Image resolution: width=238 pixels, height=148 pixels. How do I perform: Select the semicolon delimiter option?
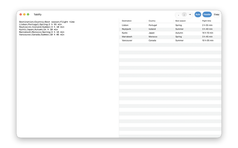[184, 14]
